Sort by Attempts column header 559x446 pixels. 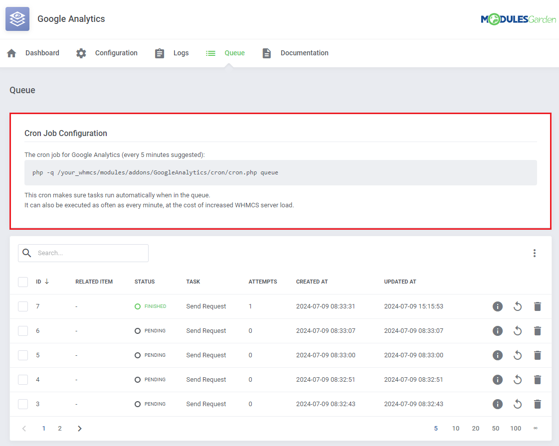tap(263, 282)
